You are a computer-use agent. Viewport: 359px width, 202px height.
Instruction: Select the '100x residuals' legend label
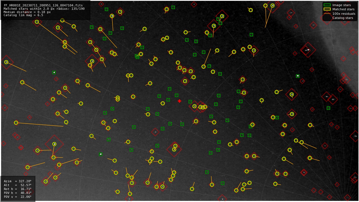344,14
